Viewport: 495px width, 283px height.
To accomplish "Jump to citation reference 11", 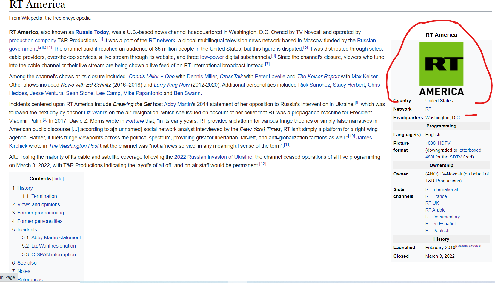I will (x=287, y=144).
